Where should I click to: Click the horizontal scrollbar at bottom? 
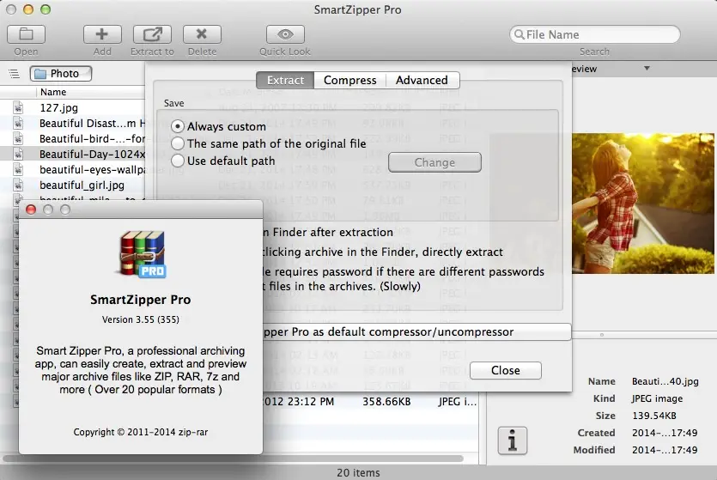[x=234, y=458]
